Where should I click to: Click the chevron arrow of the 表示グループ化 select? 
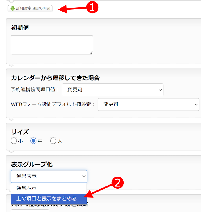(84, 176)
